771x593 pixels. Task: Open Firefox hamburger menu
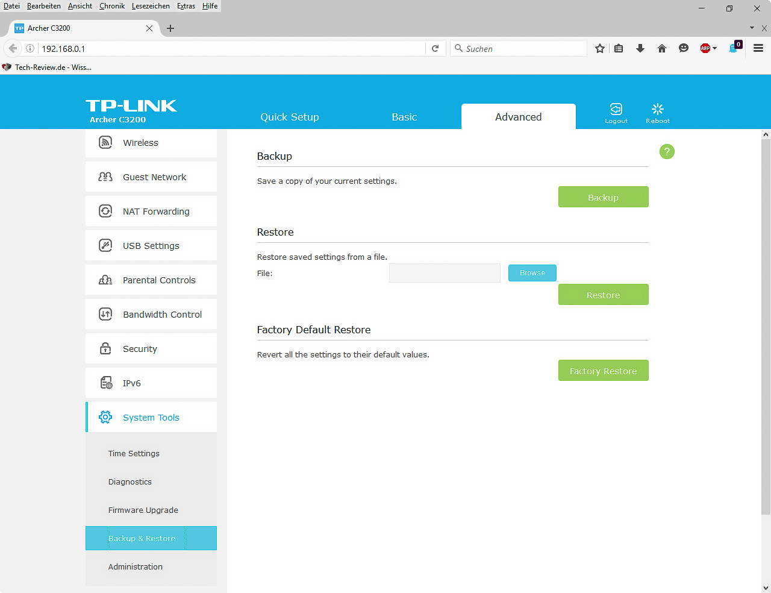click(x=758, y=49)
